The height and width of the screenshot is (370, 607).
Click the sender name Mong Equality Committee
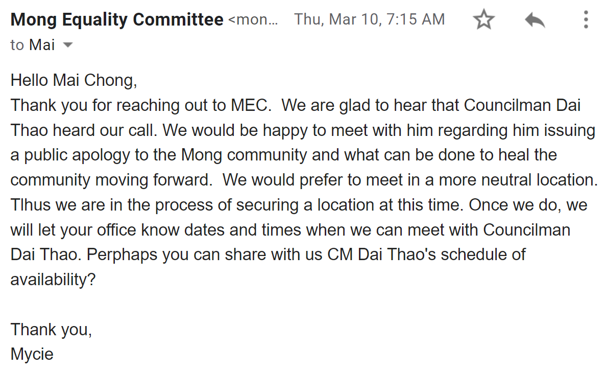[x=117, y=20]
